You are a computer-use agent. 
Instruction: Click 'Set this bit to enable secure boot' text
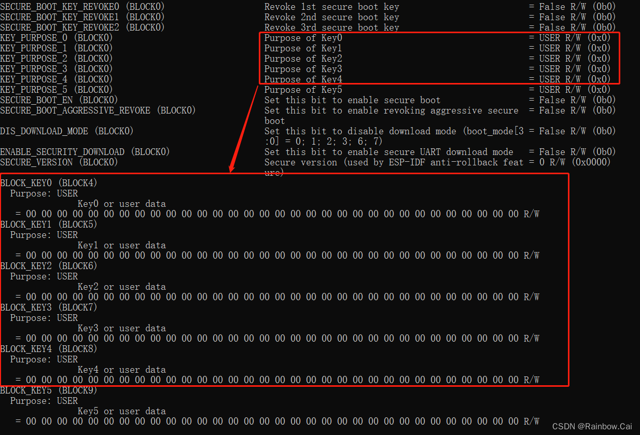(x=353, y=100)
